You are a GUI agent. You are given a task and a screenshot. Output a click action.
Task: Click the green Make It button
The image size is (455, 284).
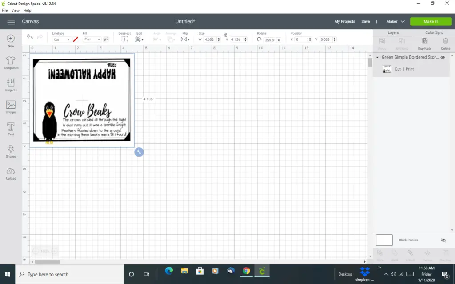tap(431, 21)
